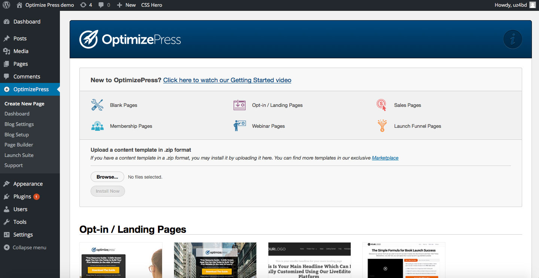This screenshot has width=539, height=278.
Task: Collapse the admin sidebar menu
Action: [x=25, y=247]
